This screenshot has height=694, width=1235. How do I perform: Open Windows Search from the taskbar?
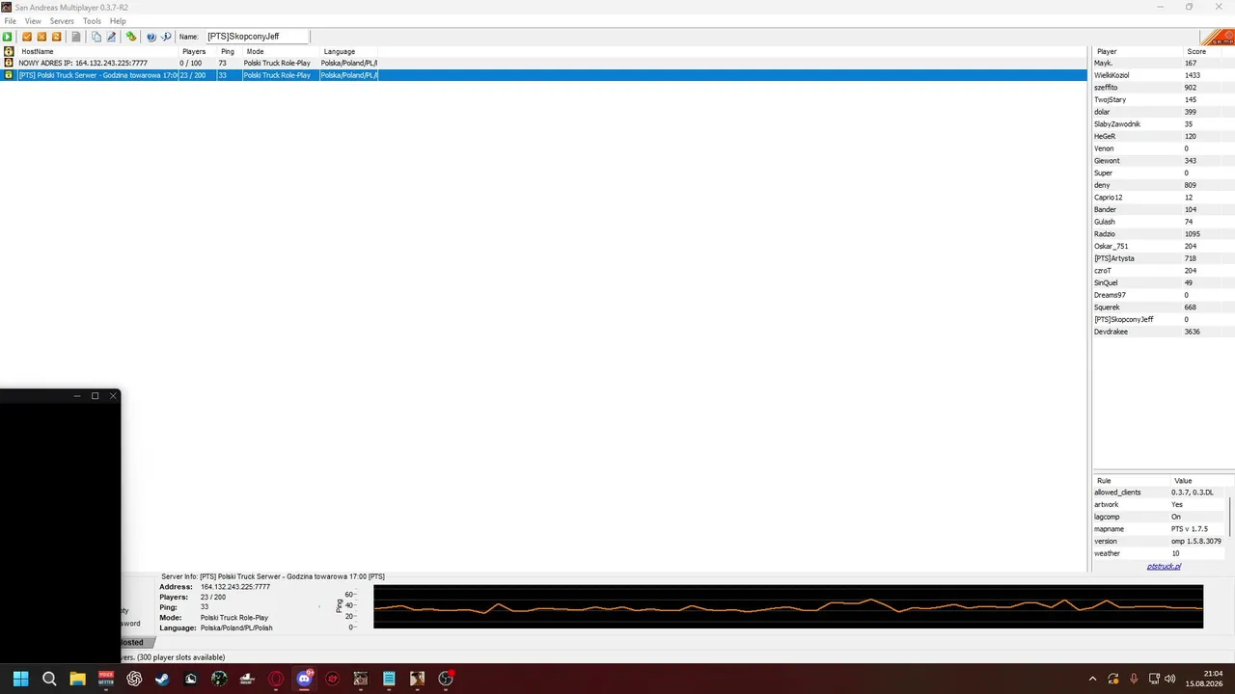click(49, 679)
